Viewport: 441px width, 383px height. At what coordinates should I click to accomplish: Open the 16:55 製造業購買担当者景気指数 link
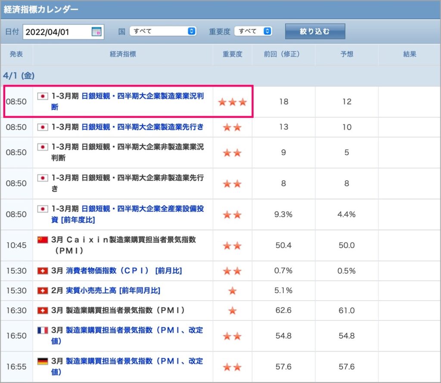coord(127,366)
